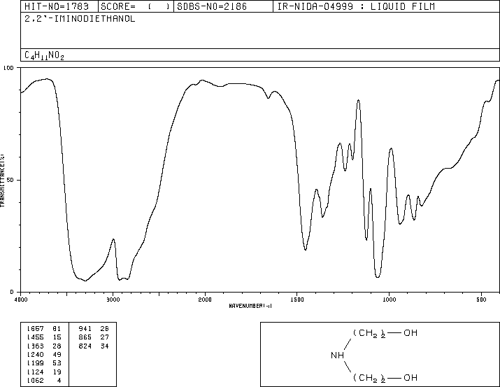Screen dimensions: 500x387
Task: Click the SCORE field in header
Action: click(x=136, y=6)
